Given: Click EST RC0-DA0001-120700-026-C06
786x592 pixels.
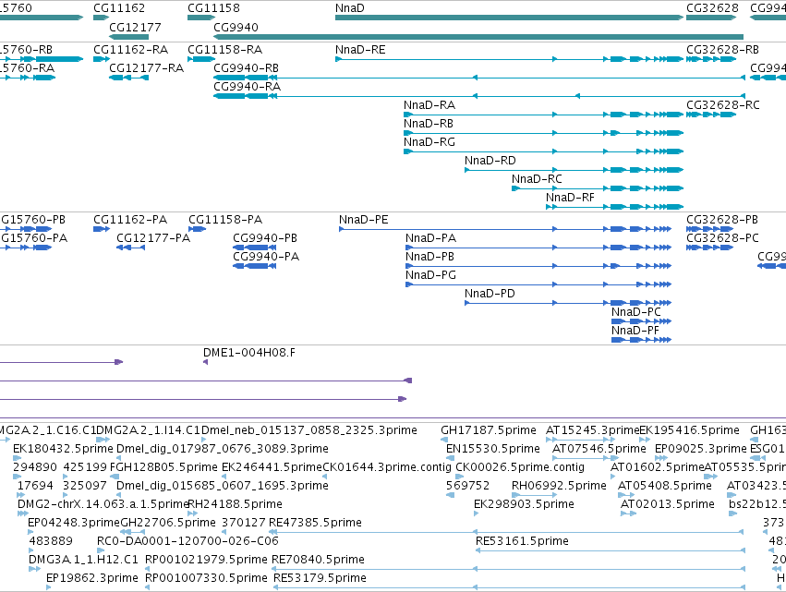Looking at the screenshot, I should click(x=101, y=550).
